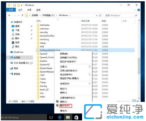The image size is (146, 121).
Task: Click the New Folder icon in title bar
Action: [18, 5]
